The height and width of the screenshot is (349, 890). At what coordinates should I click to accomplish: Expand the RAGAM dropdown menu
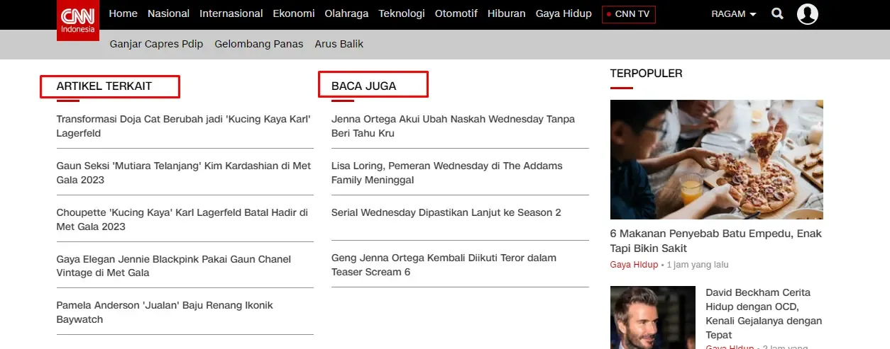click(734, 14)
